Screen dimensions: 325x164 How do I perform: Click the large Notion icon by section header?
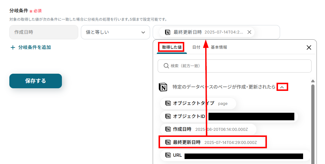(x=163, y=87)
